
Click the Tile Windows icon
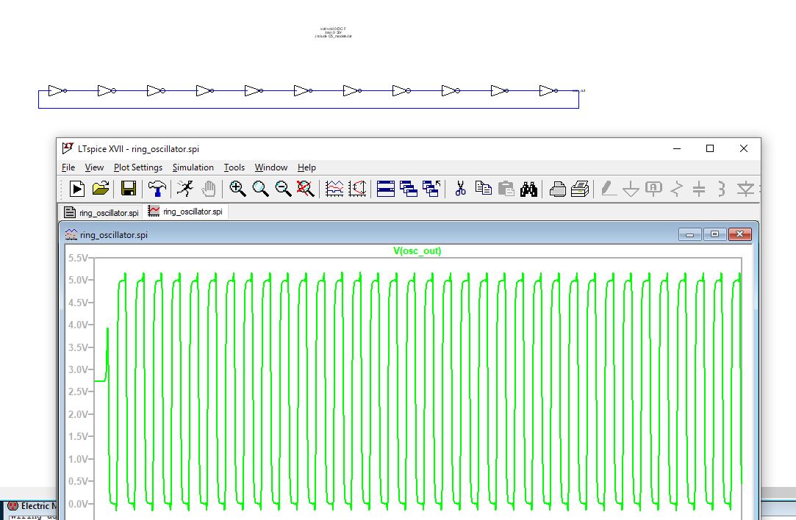click(386, 189)
